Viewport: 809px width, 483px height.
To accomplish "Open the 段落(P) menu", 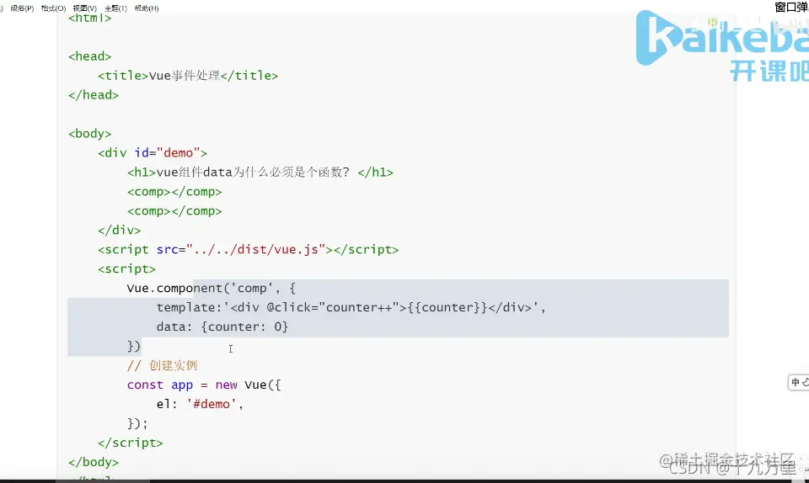I will (x=22, y=8).
